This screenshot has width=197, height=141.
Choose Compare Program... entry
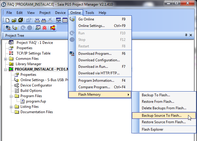pyautogui.click(x=100, y=87)
